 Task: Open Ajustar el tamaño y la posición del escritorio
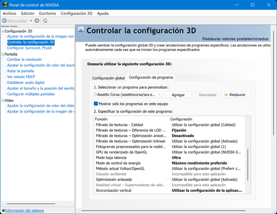tap(41, 88)
